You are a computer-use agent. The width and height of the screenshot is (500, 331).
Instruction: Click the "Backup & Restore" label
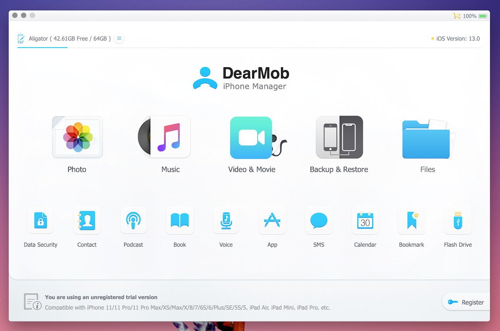339,169
